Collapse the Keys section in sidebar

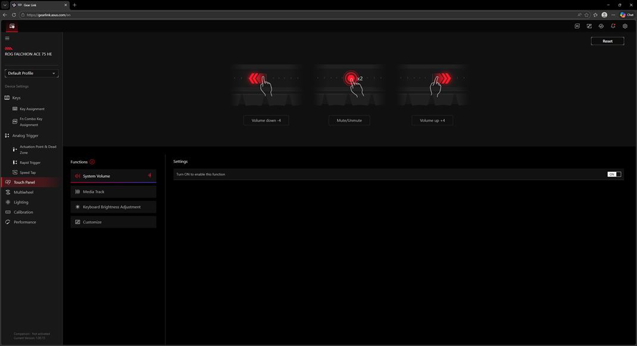pyautogui.click(x=16, y=97)
